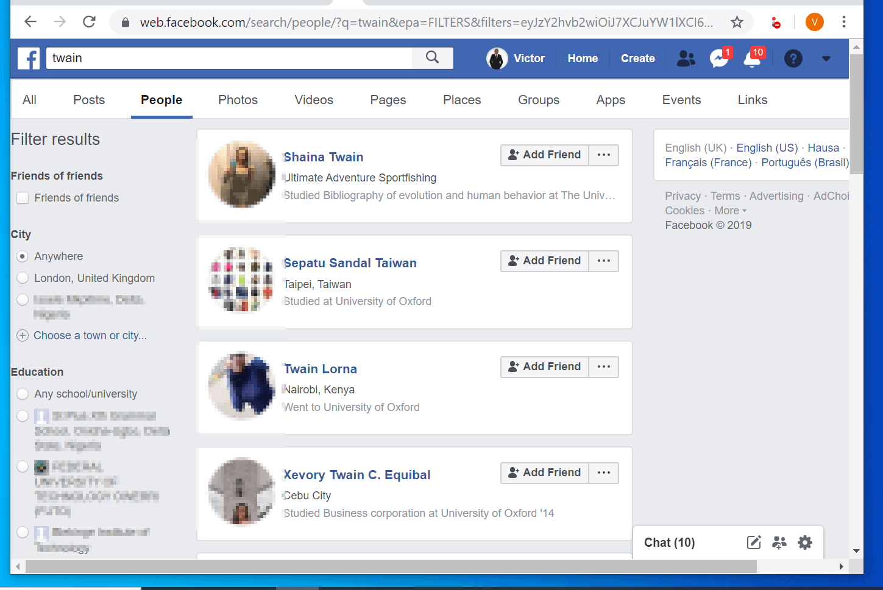Image resolution: width=883 pixels, height=590 pixels.
Task: Switch language to English (US)
Action: pos(767,148)
